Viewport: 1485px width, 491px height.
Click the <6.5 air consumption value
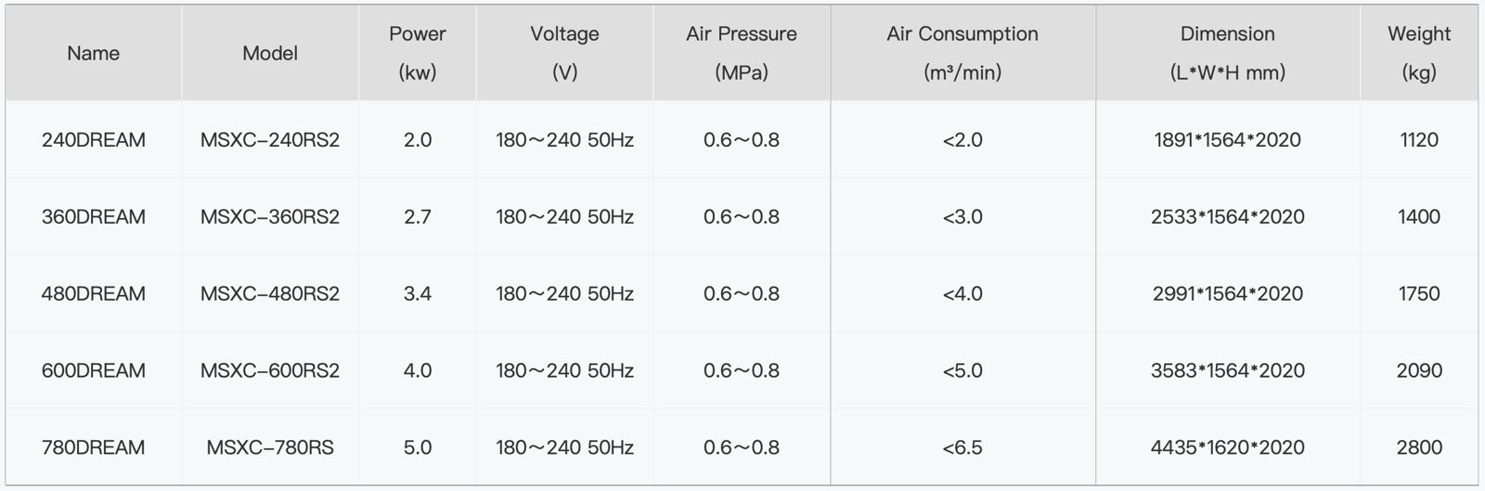click(962, 447)
